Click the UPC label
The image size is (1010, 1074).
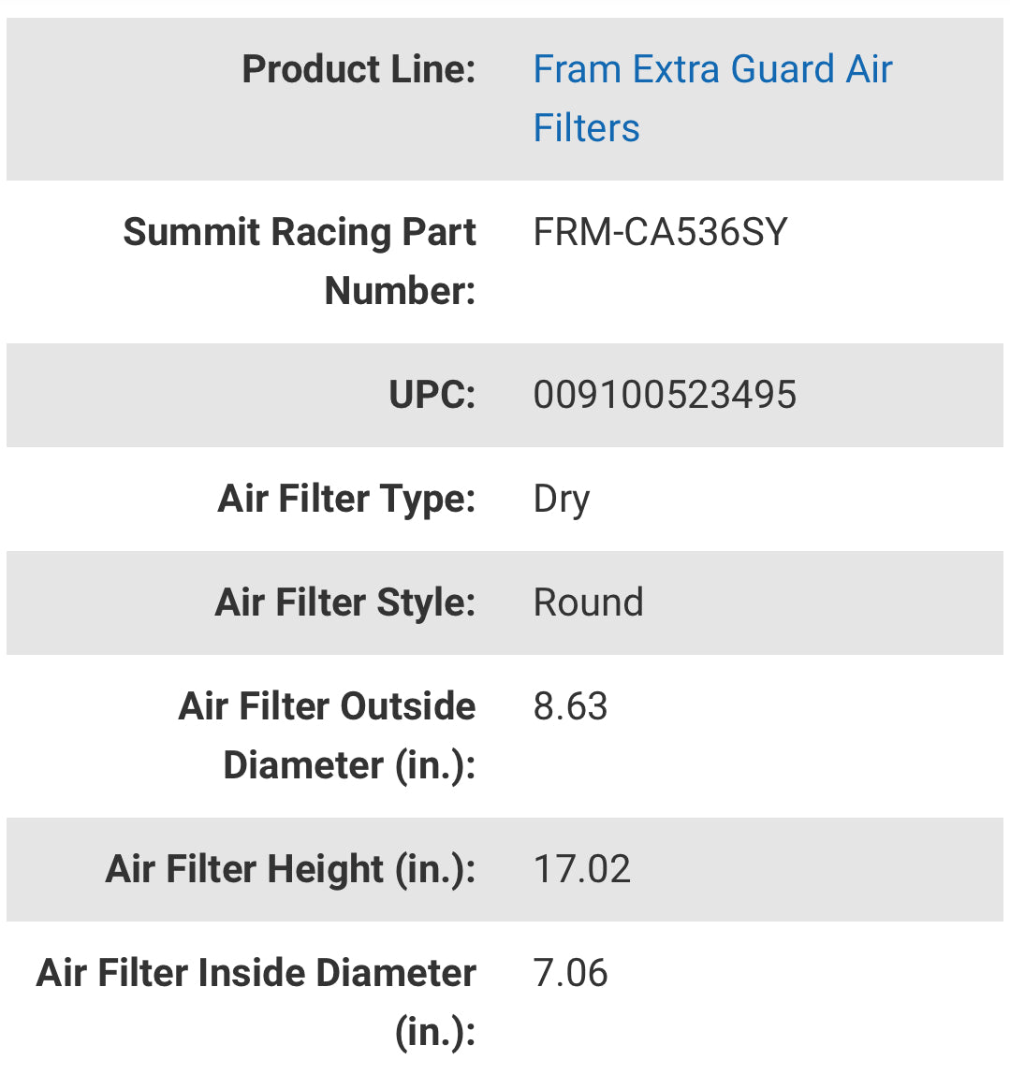(x=432, y=395)
